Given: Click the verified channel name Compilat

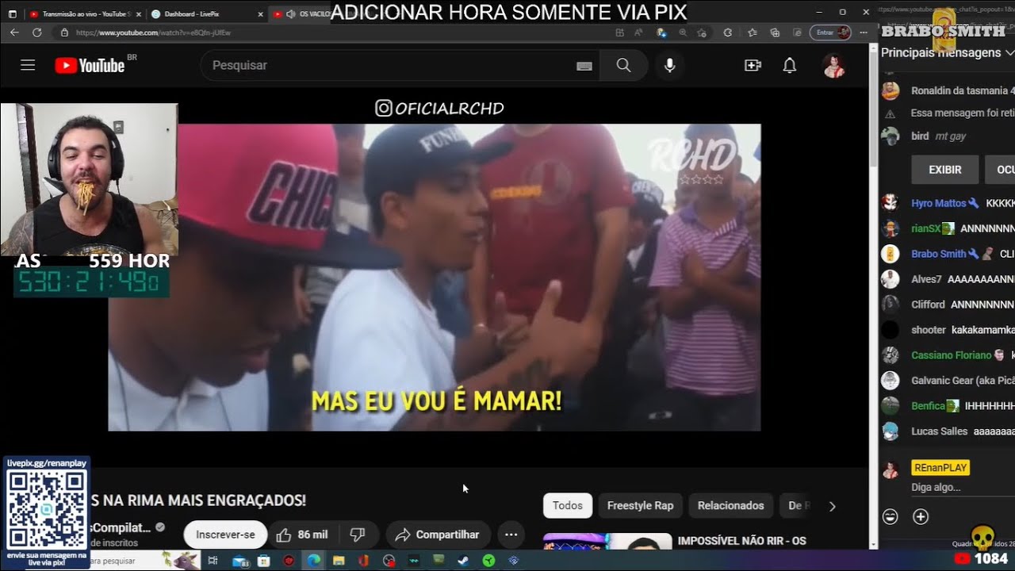Looking at the screenshot, I should click(121, 527).
